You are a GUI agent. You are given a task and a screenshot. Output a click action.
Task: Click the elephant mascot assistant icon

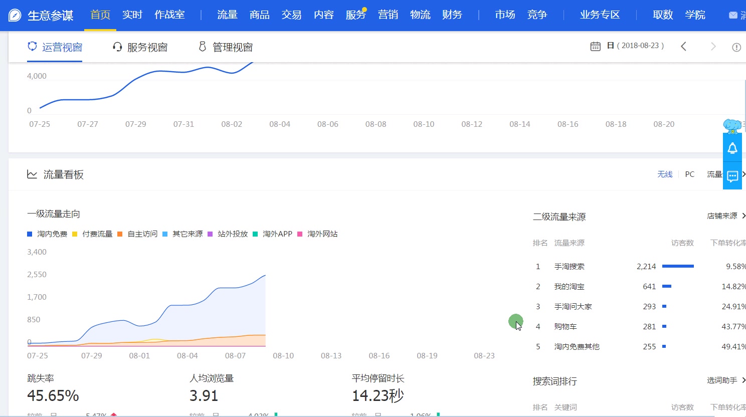click(732, 126)
